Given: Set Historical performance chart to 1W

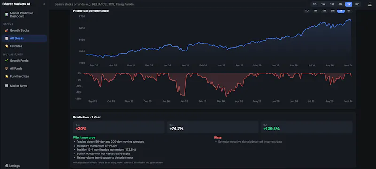Looking at the screenshot, I should coord(315,11).
